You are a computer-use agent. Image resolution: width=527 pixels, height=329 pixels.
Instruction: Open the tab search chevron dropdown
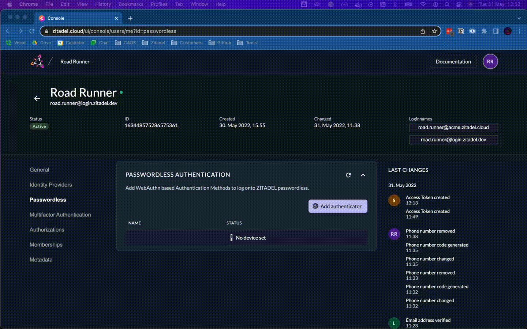[x=519, y=18]
